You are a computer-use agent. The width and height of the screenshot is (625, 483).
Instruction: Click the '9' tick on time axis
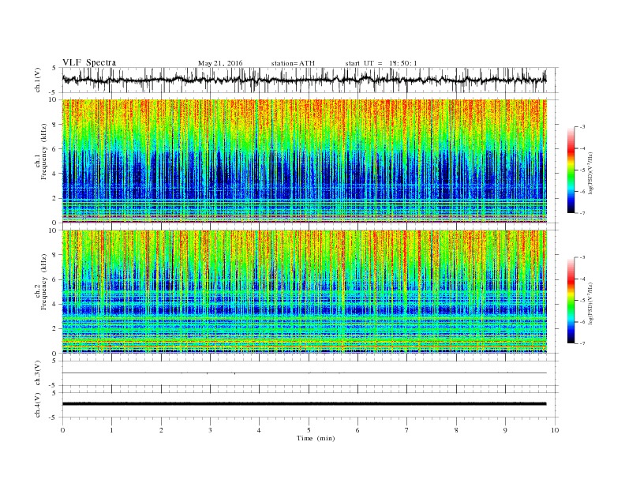505,430
